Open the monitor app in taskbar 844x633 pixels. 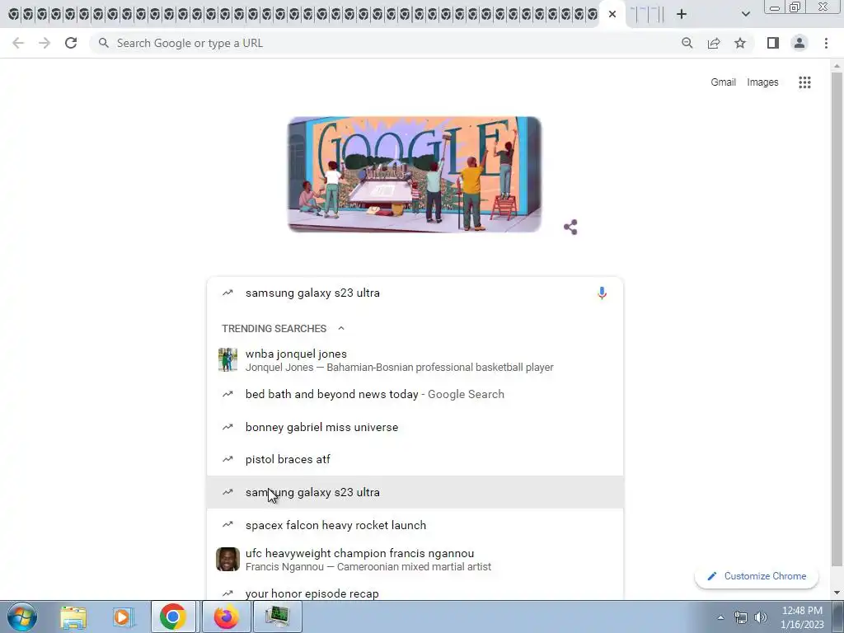coord(277,617)
